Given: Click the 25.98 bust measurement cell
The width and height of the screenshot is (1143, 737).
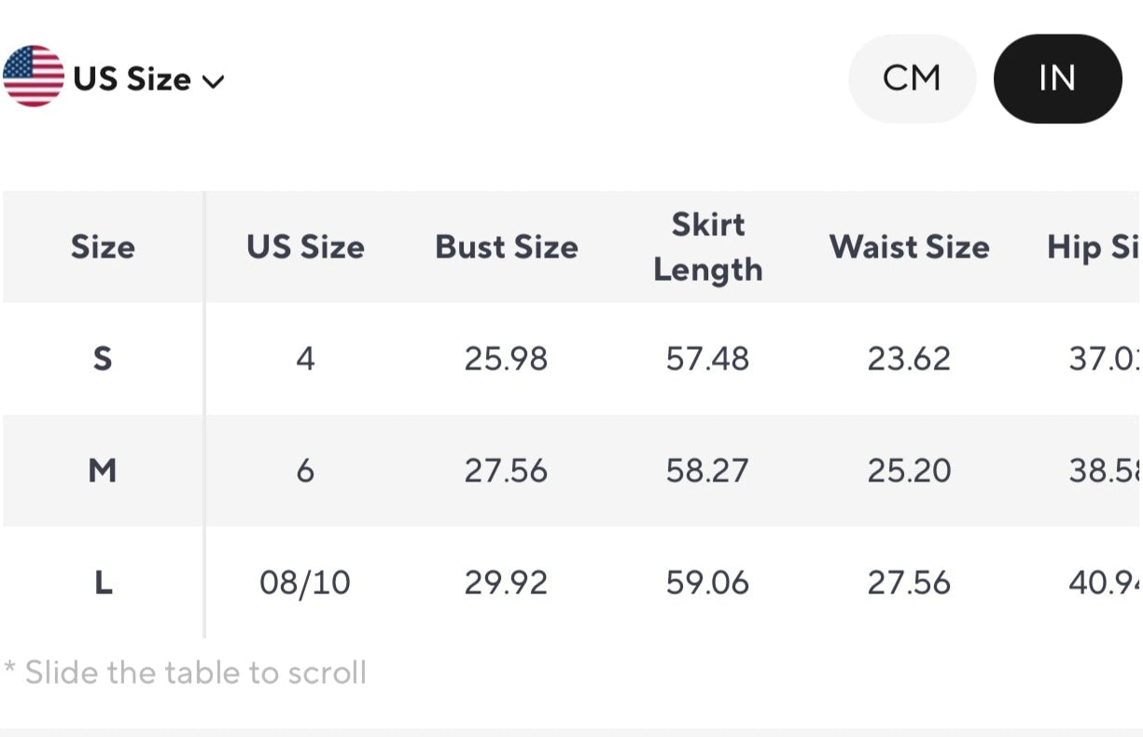Looking at the screenshot, I should (506, 358).
